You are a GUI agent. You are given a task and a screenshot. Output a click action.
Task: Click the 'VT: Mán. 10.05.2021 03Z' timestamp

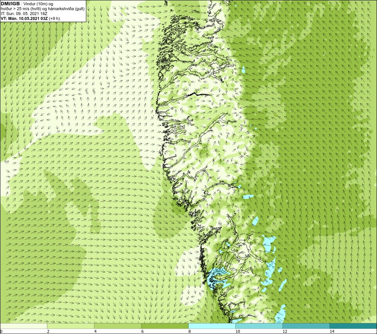point(24,18)
